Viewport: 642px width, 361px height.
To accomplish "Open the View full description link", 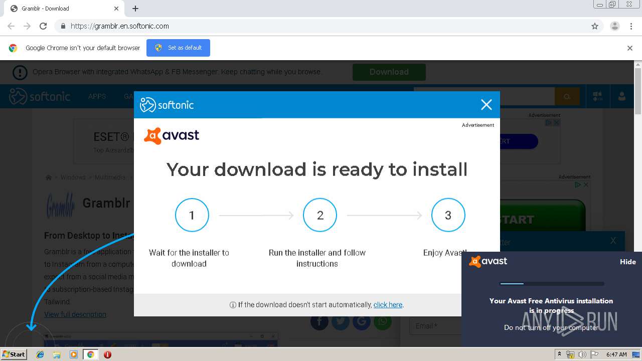I will [x=75, y=314].
